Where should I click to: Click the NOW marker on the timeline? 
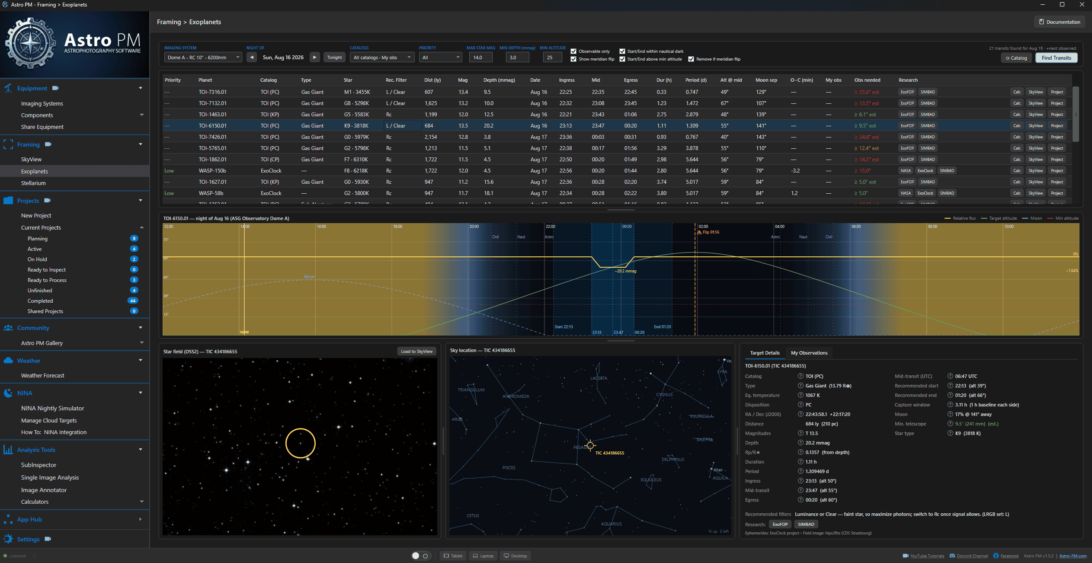pyautogui.click(x=244, y=332)
